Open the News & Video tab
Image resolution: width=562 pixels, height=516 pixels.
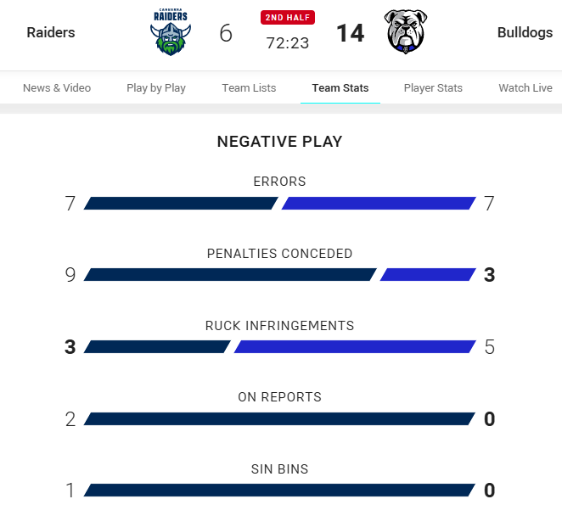[57, 87]
